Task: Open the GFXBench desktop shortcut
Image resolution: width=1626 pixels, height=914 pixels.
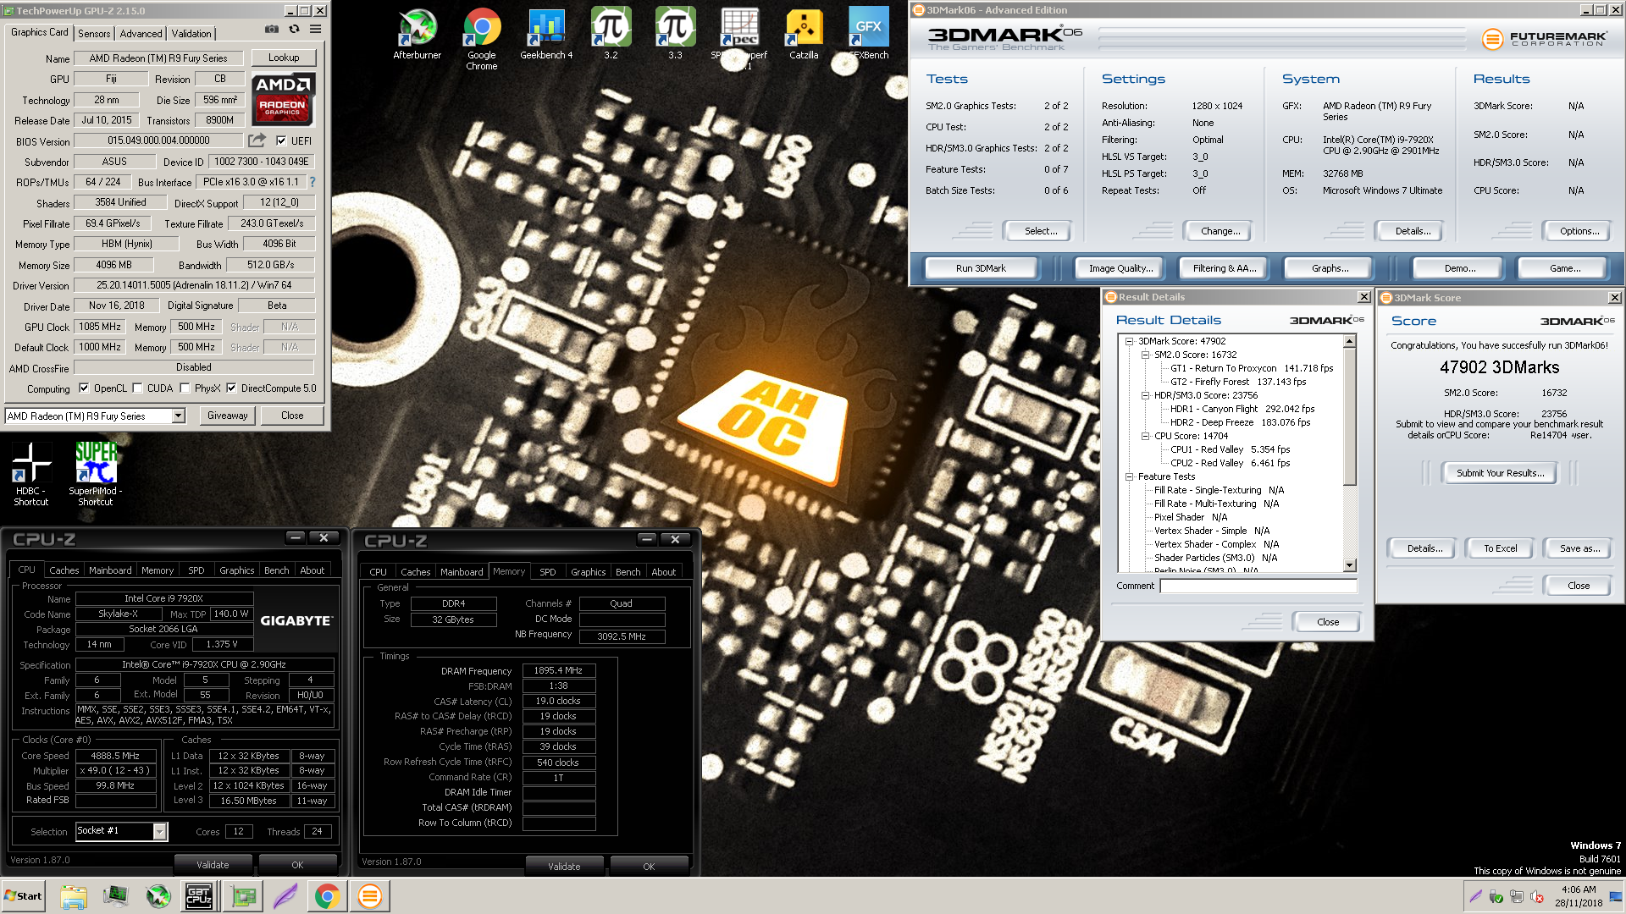Action: click(x=868, y=35)
